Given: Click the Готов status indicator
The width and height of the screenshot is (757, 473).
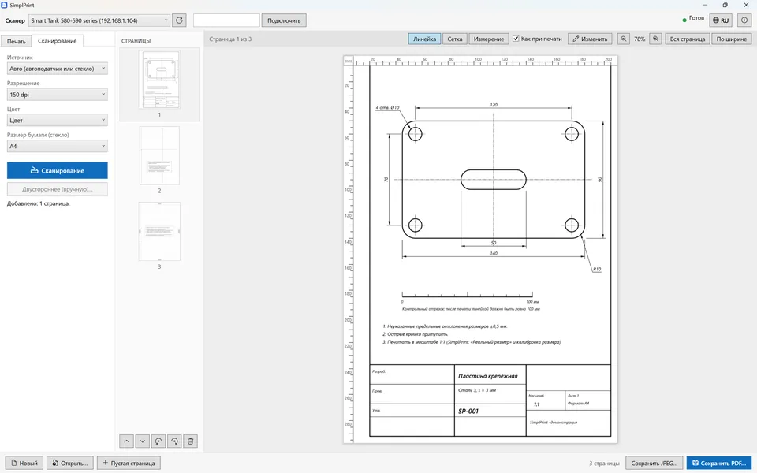Looking at the screenshot, I should pyautogui.click(x=693, y=18).
